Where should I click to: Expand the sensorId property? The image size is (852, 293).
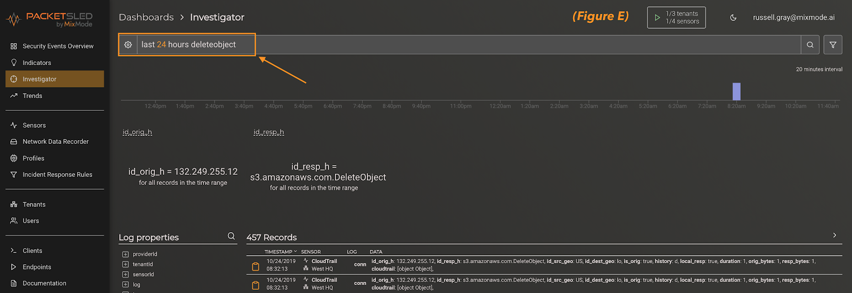(126, 274)
